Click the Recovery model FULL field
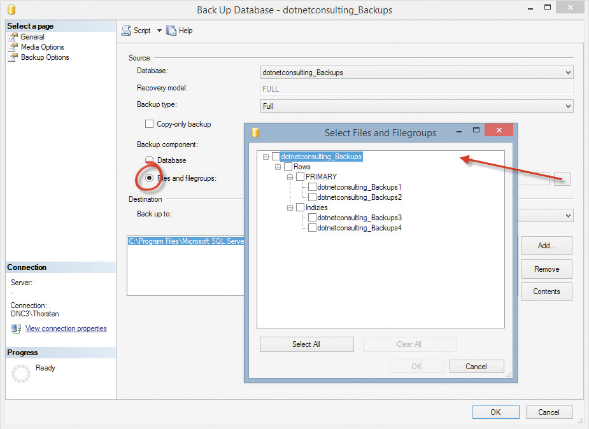This screenshot has height=429, width=589. tap(416, 89)
